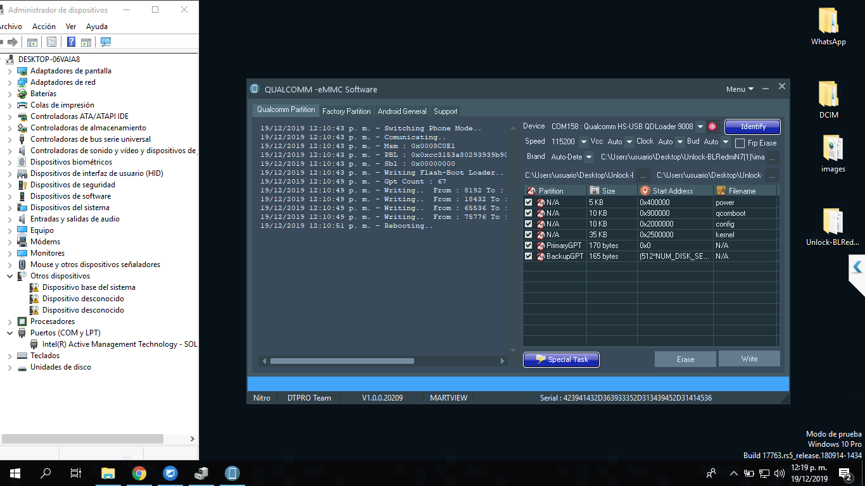Select the Unlock-BLRed desktop folder
This screenshot has height=486, width=865.
[833, 227]
